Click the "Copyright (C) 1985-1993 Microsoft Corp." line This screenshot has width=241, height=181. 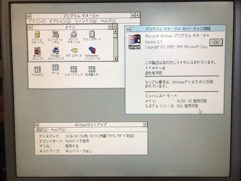pyautogui.click(x=176, y=47)
